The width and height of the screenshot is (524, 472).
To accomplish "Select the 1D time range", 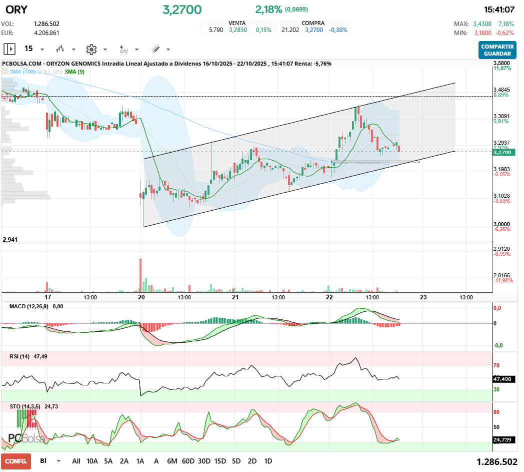I will pos(268,461).
